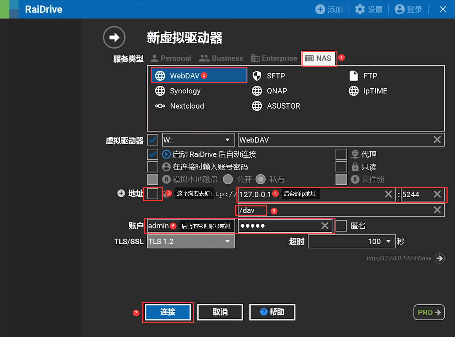
Task: Toggle the secure-connection checkbox next to 地址
Action: pos(153,194)
